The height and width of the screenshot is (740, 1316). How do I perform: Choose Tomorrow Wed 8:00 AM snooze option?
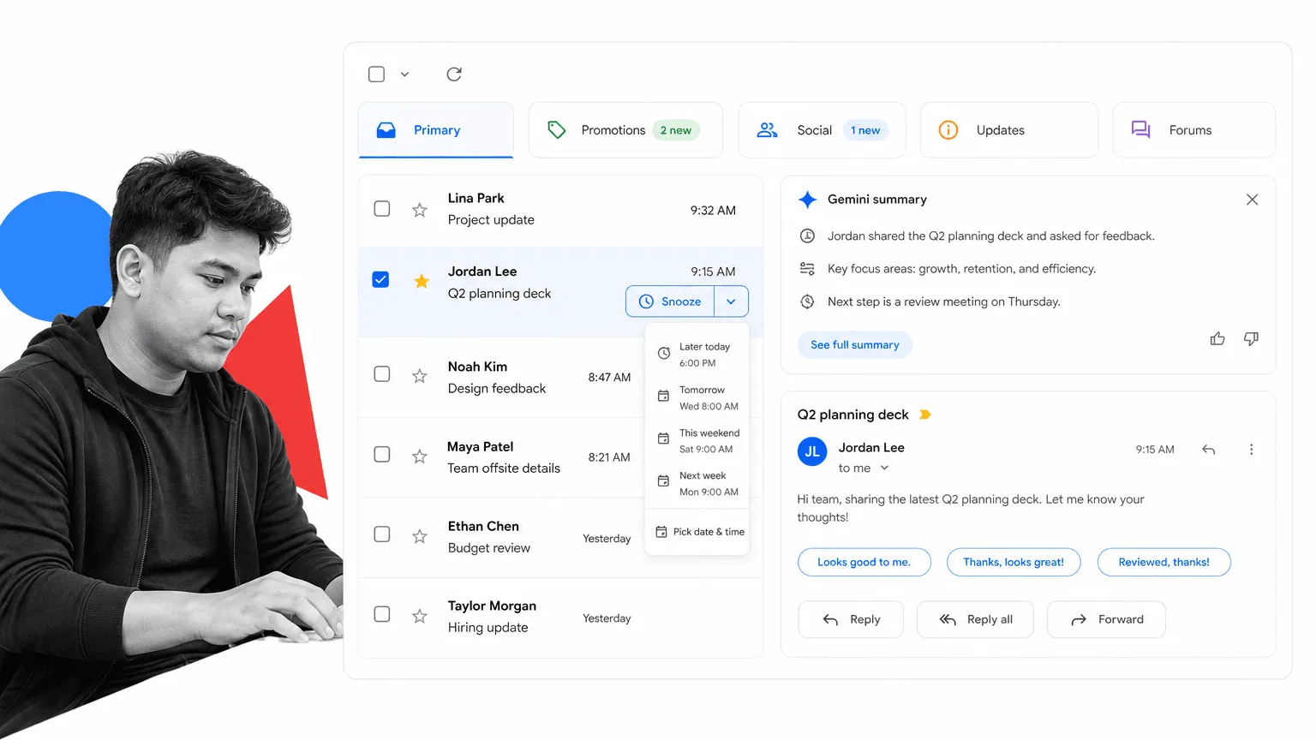tap(697, 397)
